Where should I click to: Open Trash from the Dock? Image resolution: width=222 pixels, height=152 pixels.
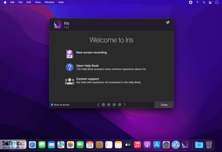coord(209,145)
